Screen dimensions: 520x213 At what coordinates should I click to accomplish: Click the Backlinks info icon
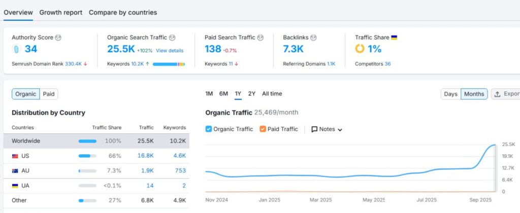point(313,38)
